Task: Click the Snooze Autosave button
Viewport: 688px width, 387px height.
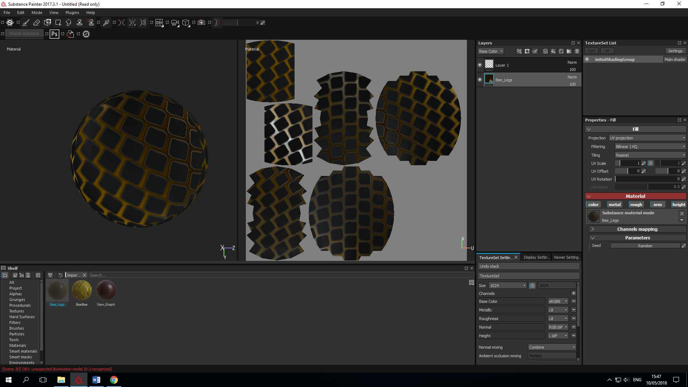Action: tap(24, 33)
